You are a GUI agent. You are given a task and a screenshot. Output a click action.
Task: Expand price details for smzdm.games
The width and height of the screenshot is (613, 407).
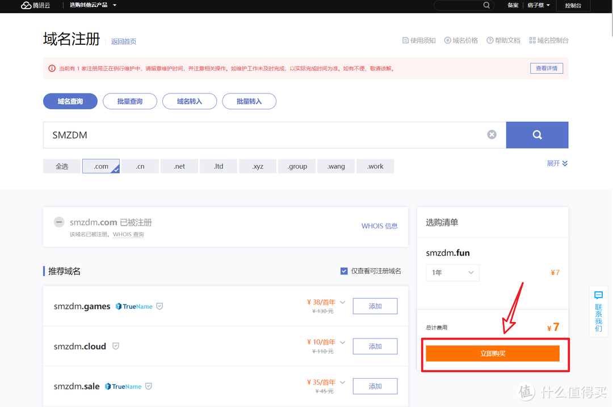point(342,302)
